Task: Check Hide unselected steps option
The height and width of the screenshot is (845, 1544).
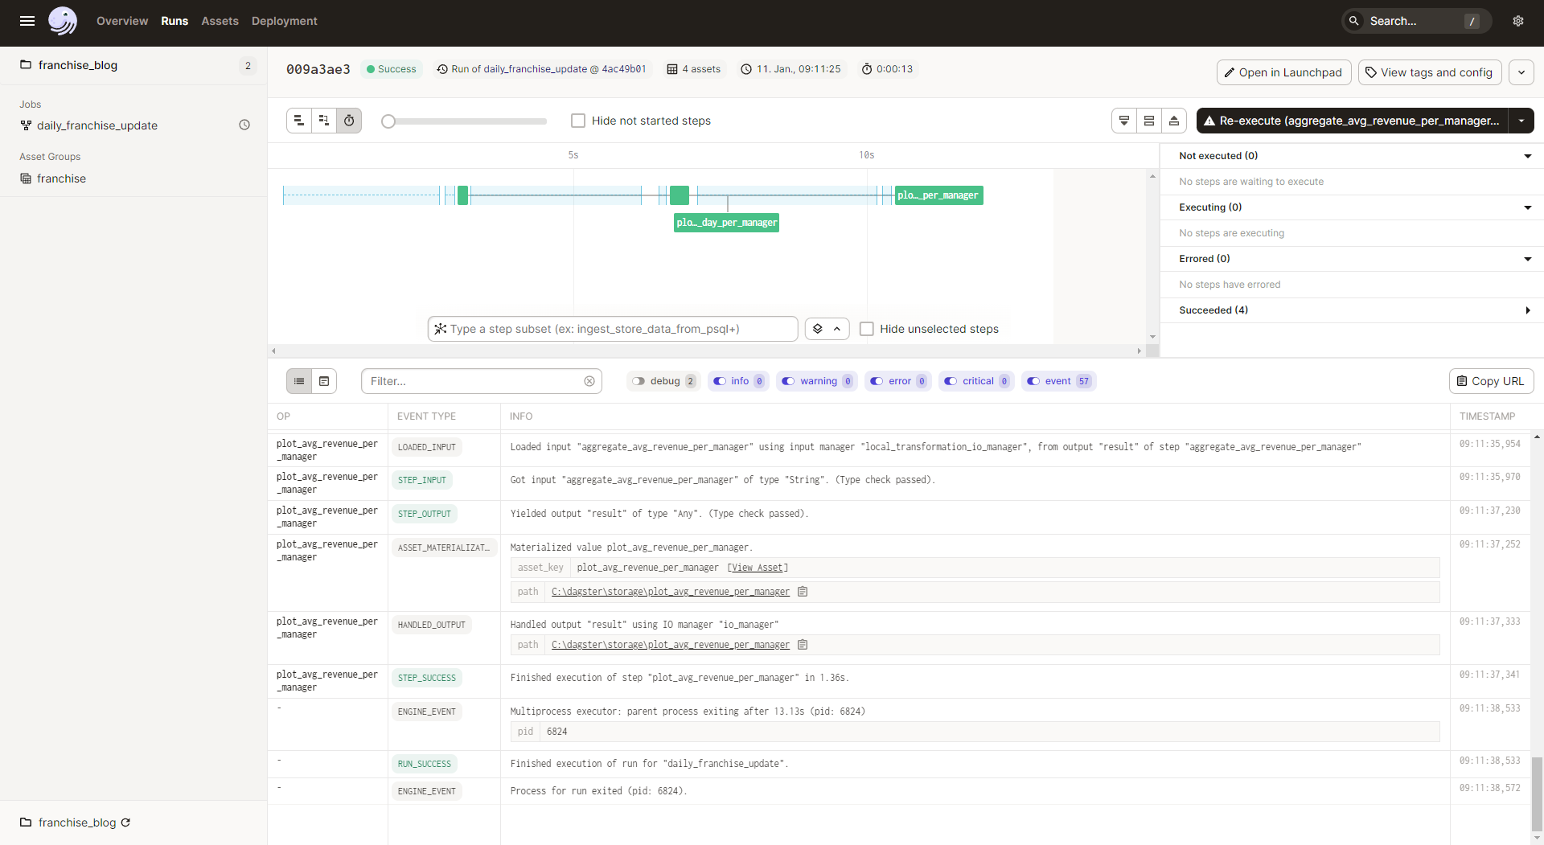Action: point(867,329)
